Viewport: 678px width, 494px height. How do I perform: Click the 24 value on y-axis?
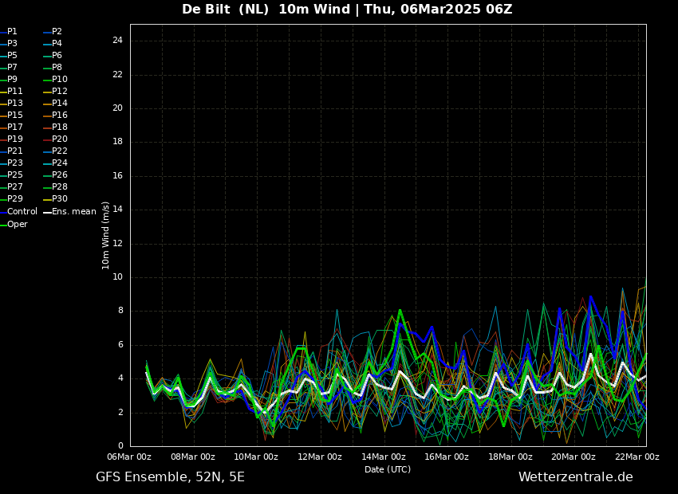click(117, 41)
